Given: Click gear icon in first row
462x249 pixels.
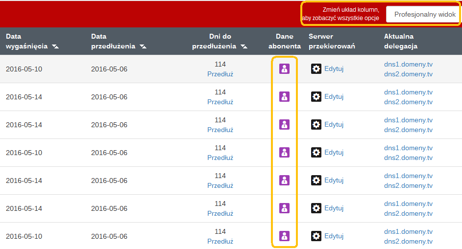Looking at the screenshot, I should [x=316, y=69].
